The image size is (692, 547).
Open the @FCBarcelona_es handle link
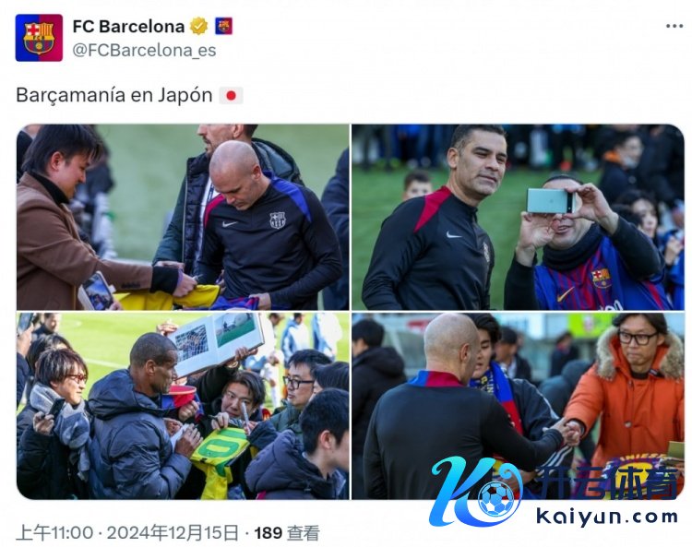tap(144, 51)
